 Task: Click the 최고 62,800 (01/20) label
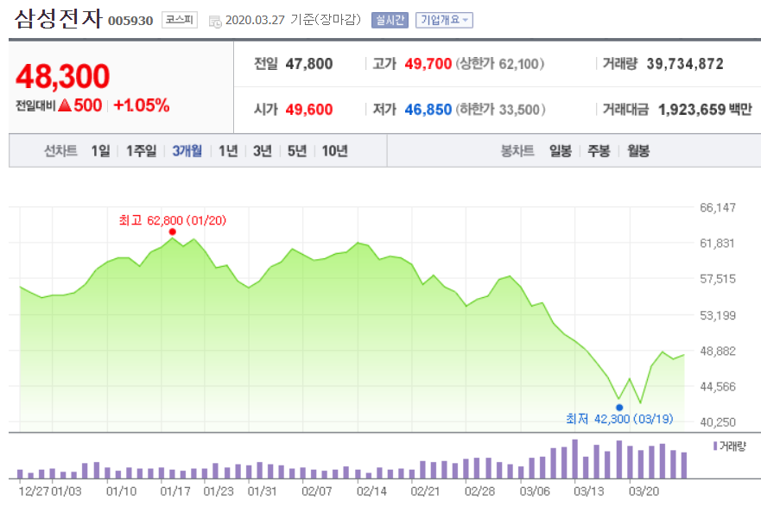point(173,220)
